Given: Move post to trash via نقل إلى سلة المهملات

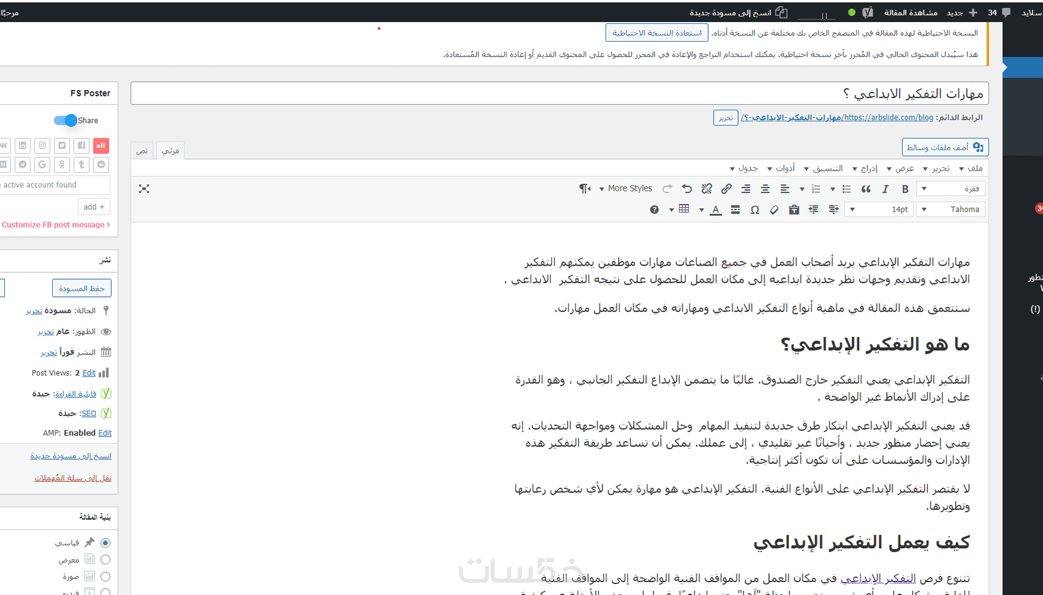Looking at the screenshot, I should (73, 478).
